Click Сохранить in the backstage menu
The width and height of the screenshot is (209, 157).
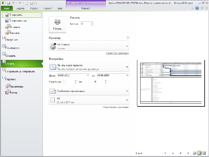(x=22, y=15)
